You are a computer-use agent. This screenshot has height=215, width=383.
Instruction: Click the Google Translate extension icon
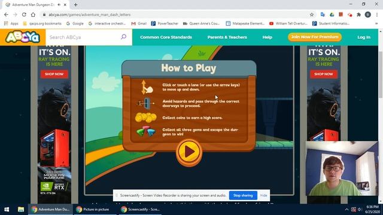[x=323, y=14]
